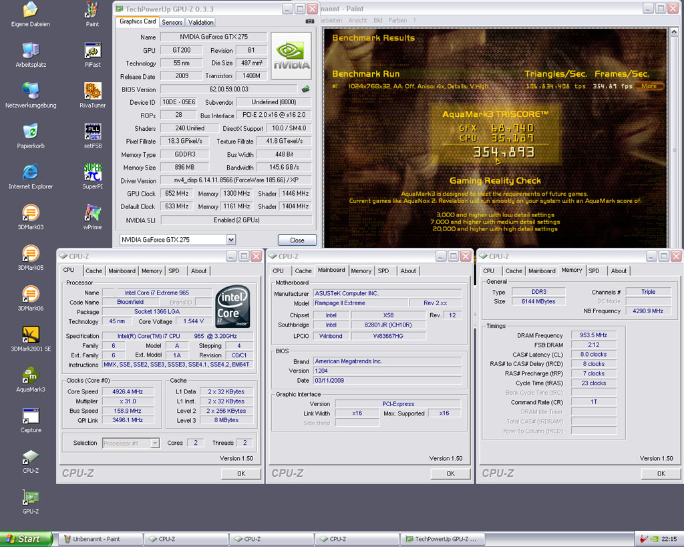Image resolution: width=684 pixels, height=547 pixels.
Task: Click BIOS Version field 62.00.59.00.03
Action: tap(229, 89)
